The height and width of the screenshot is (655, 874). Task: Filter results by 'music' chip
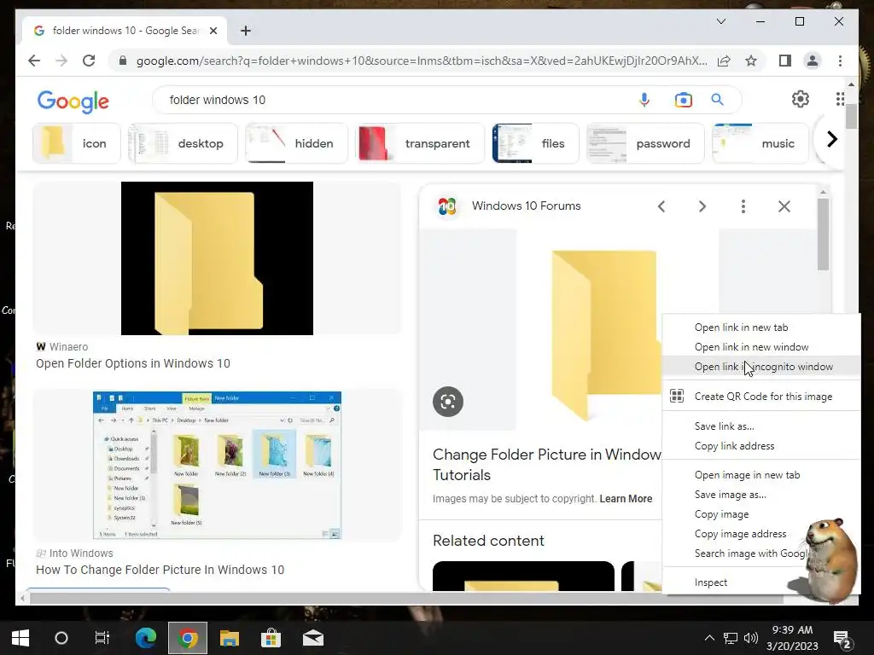[x=760, y=143]
